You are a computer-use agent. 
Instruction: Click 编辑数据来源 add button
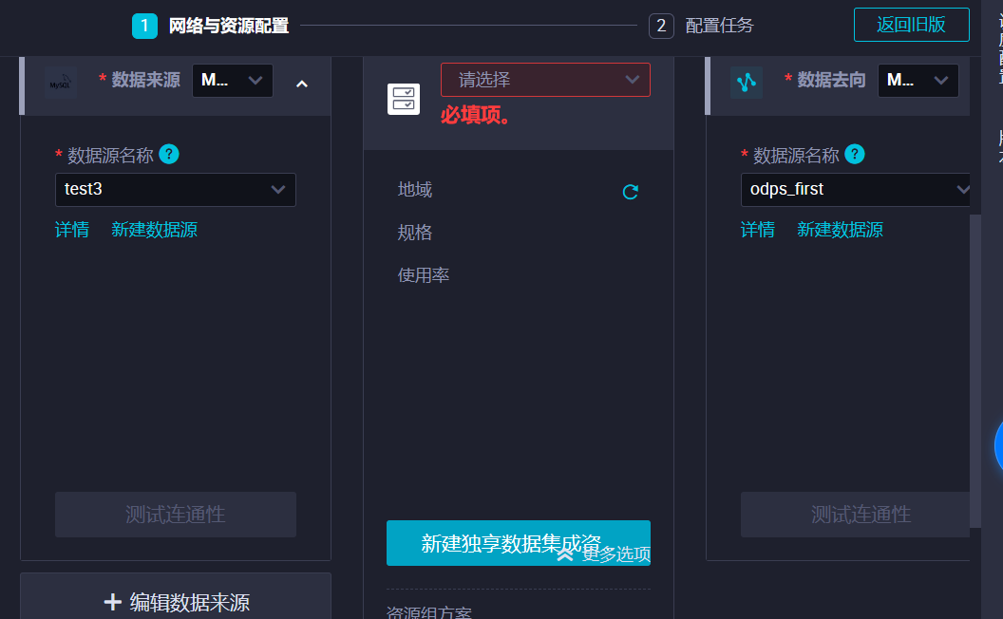point(176,602)
